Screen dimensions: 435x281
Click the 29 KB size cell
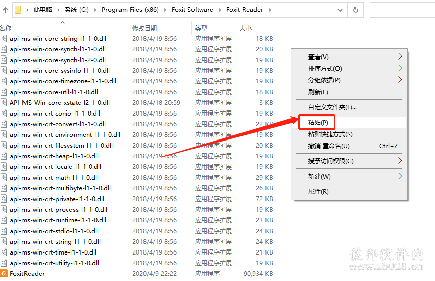pos(264,178)
